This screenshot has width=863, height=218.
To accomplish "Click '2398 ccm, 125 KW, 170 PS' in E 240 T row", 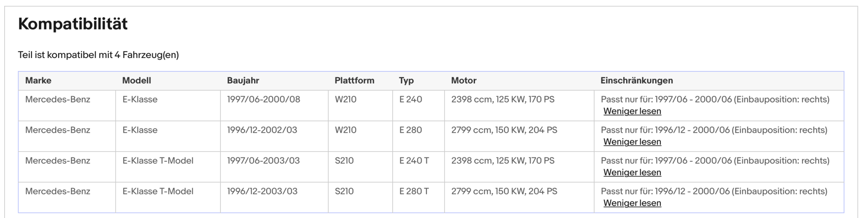I will [x=503, y=161].
